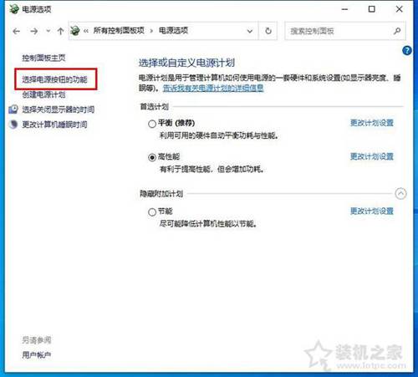This screenshot has height=377, width=418.
Task: Open the address bar history dropdown
Action: click(x=250, y=31)
